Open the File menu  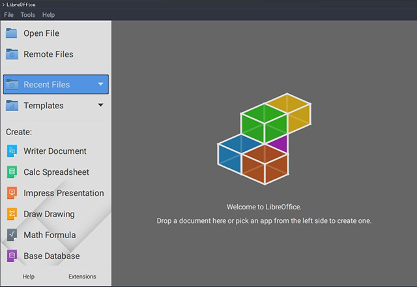(8, 15)
